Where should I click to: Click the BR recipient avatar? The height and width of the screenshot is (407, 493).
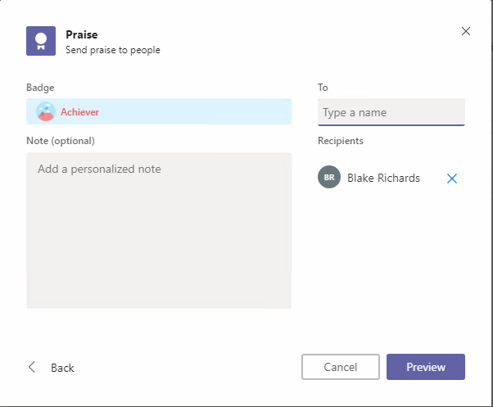[x=328, y=178]
